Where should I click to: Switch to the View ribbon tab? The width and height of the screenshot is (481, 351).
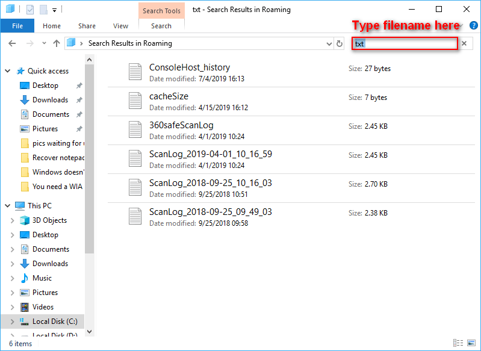[x=120, y=26]
